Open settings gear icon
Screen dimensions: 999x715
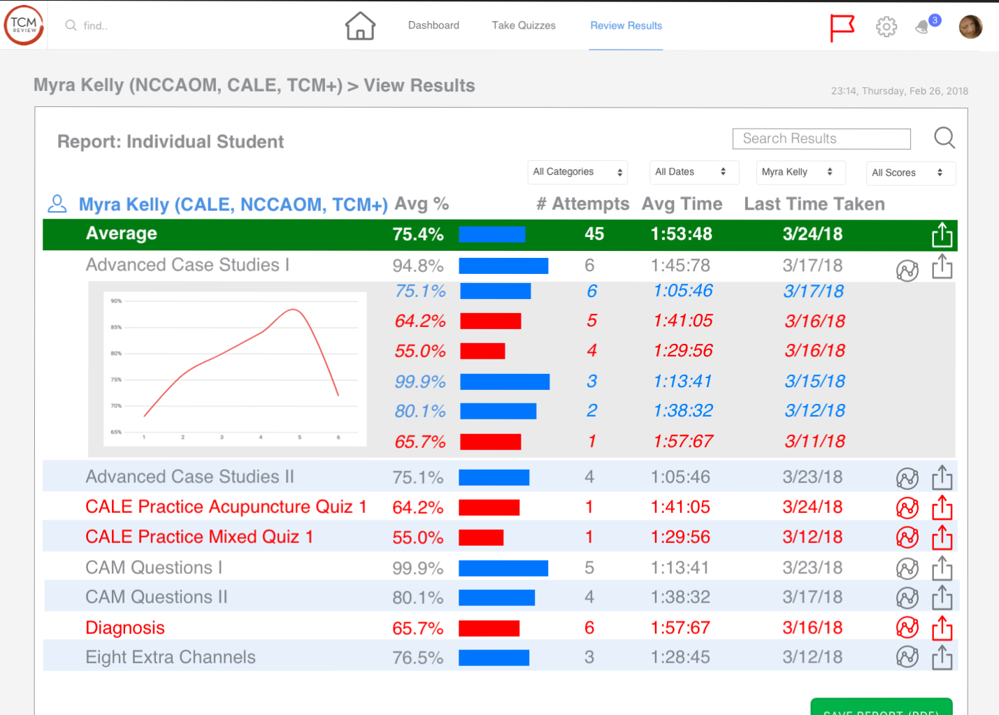click(x=886, y=27)
